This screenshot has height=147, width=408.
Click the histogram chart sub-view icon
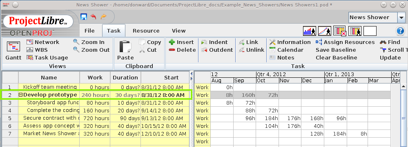[310, 31]
